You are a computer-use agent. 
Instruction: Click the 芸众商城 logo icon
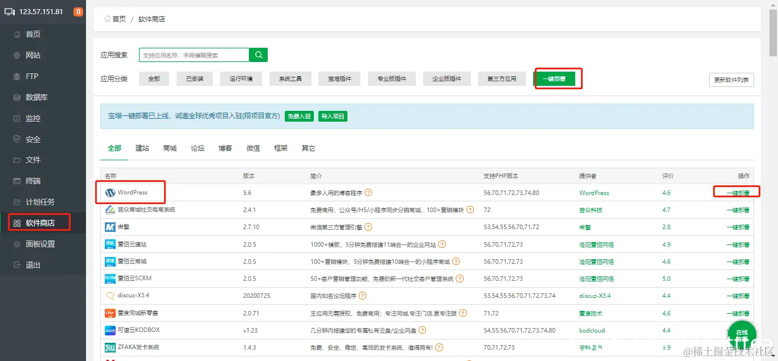(x=110, y=210)
